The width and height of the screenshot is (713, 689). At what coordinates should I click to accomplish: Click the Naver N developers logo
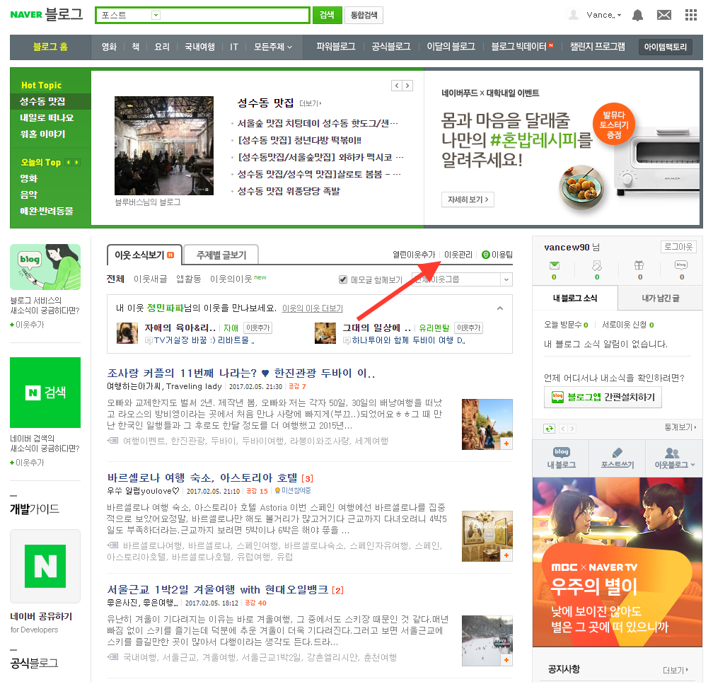(x=45, y=566)
